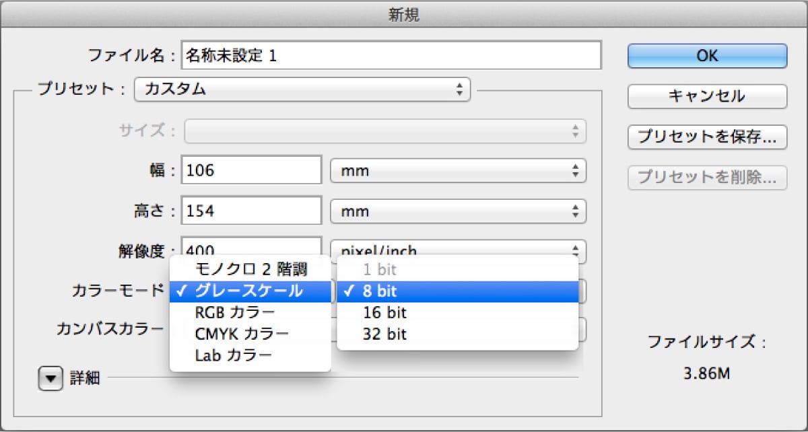Click the 幅 value field
This screenshot has height=432, width=808.
coord(251,171)
